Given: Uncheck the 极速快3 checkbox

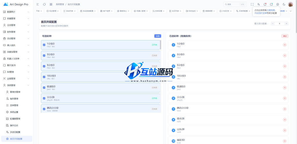Looking at the screenshot, I should (44, 88).
